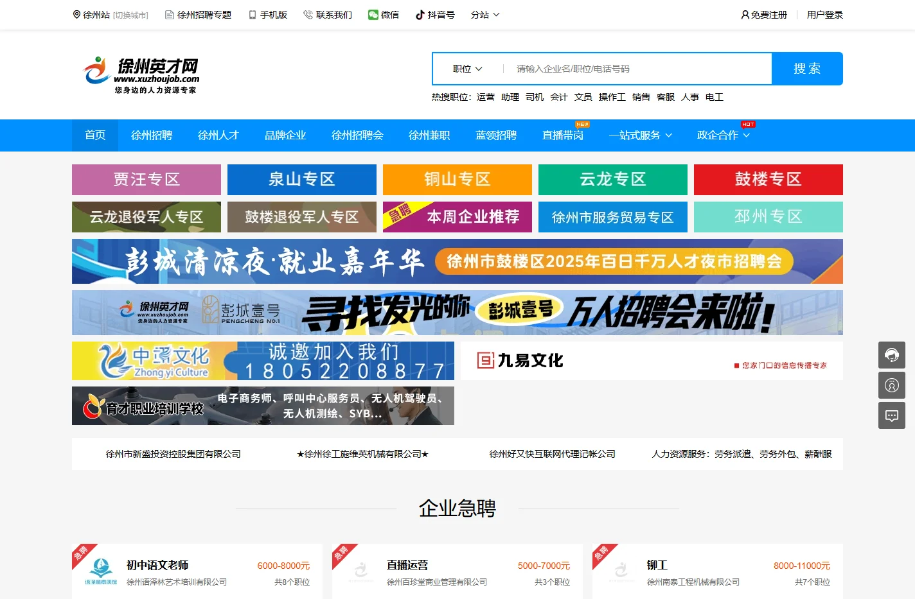Open the 人力资源服务 text link
Image resolution: width=915 pixels, height=599 pixels.
(742, 454)
